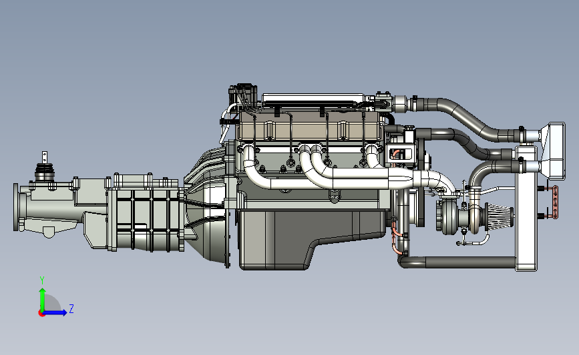Select the transmission output flange at far left

click(x=17, y=207)
